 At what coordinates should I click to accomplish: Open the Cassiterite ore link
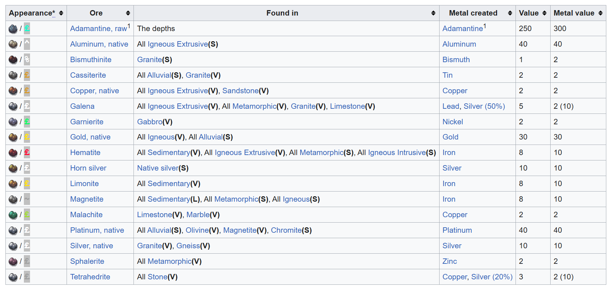pyautogui.click(x=88, y=75)
